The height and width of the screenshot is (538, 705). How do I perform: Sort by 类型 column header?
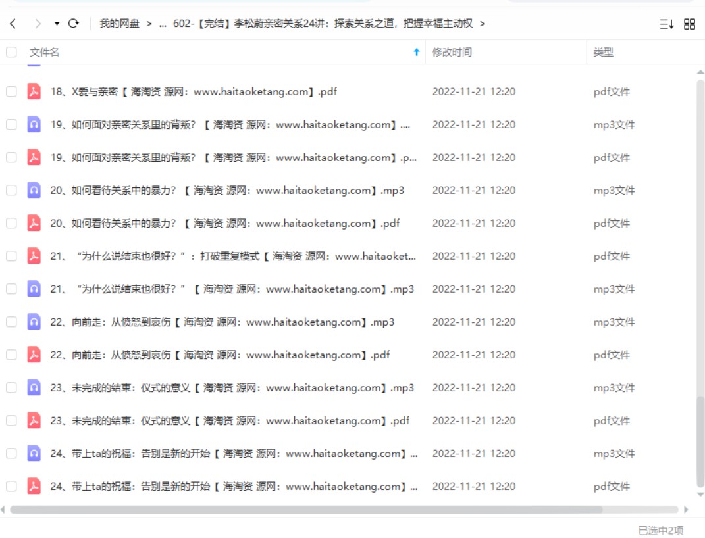tap(603, 52)
